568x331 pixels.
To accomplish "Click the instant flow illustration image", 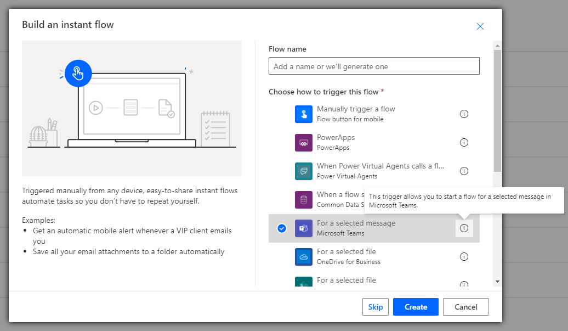I will tap(132, 108).
